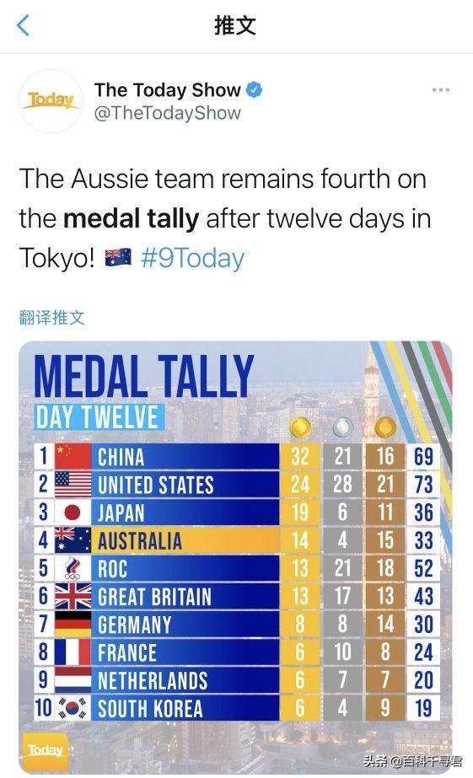The image size is (473, 778).
Task: Tap the Great Britain row in the tally
Action: [x=237, y=596]
